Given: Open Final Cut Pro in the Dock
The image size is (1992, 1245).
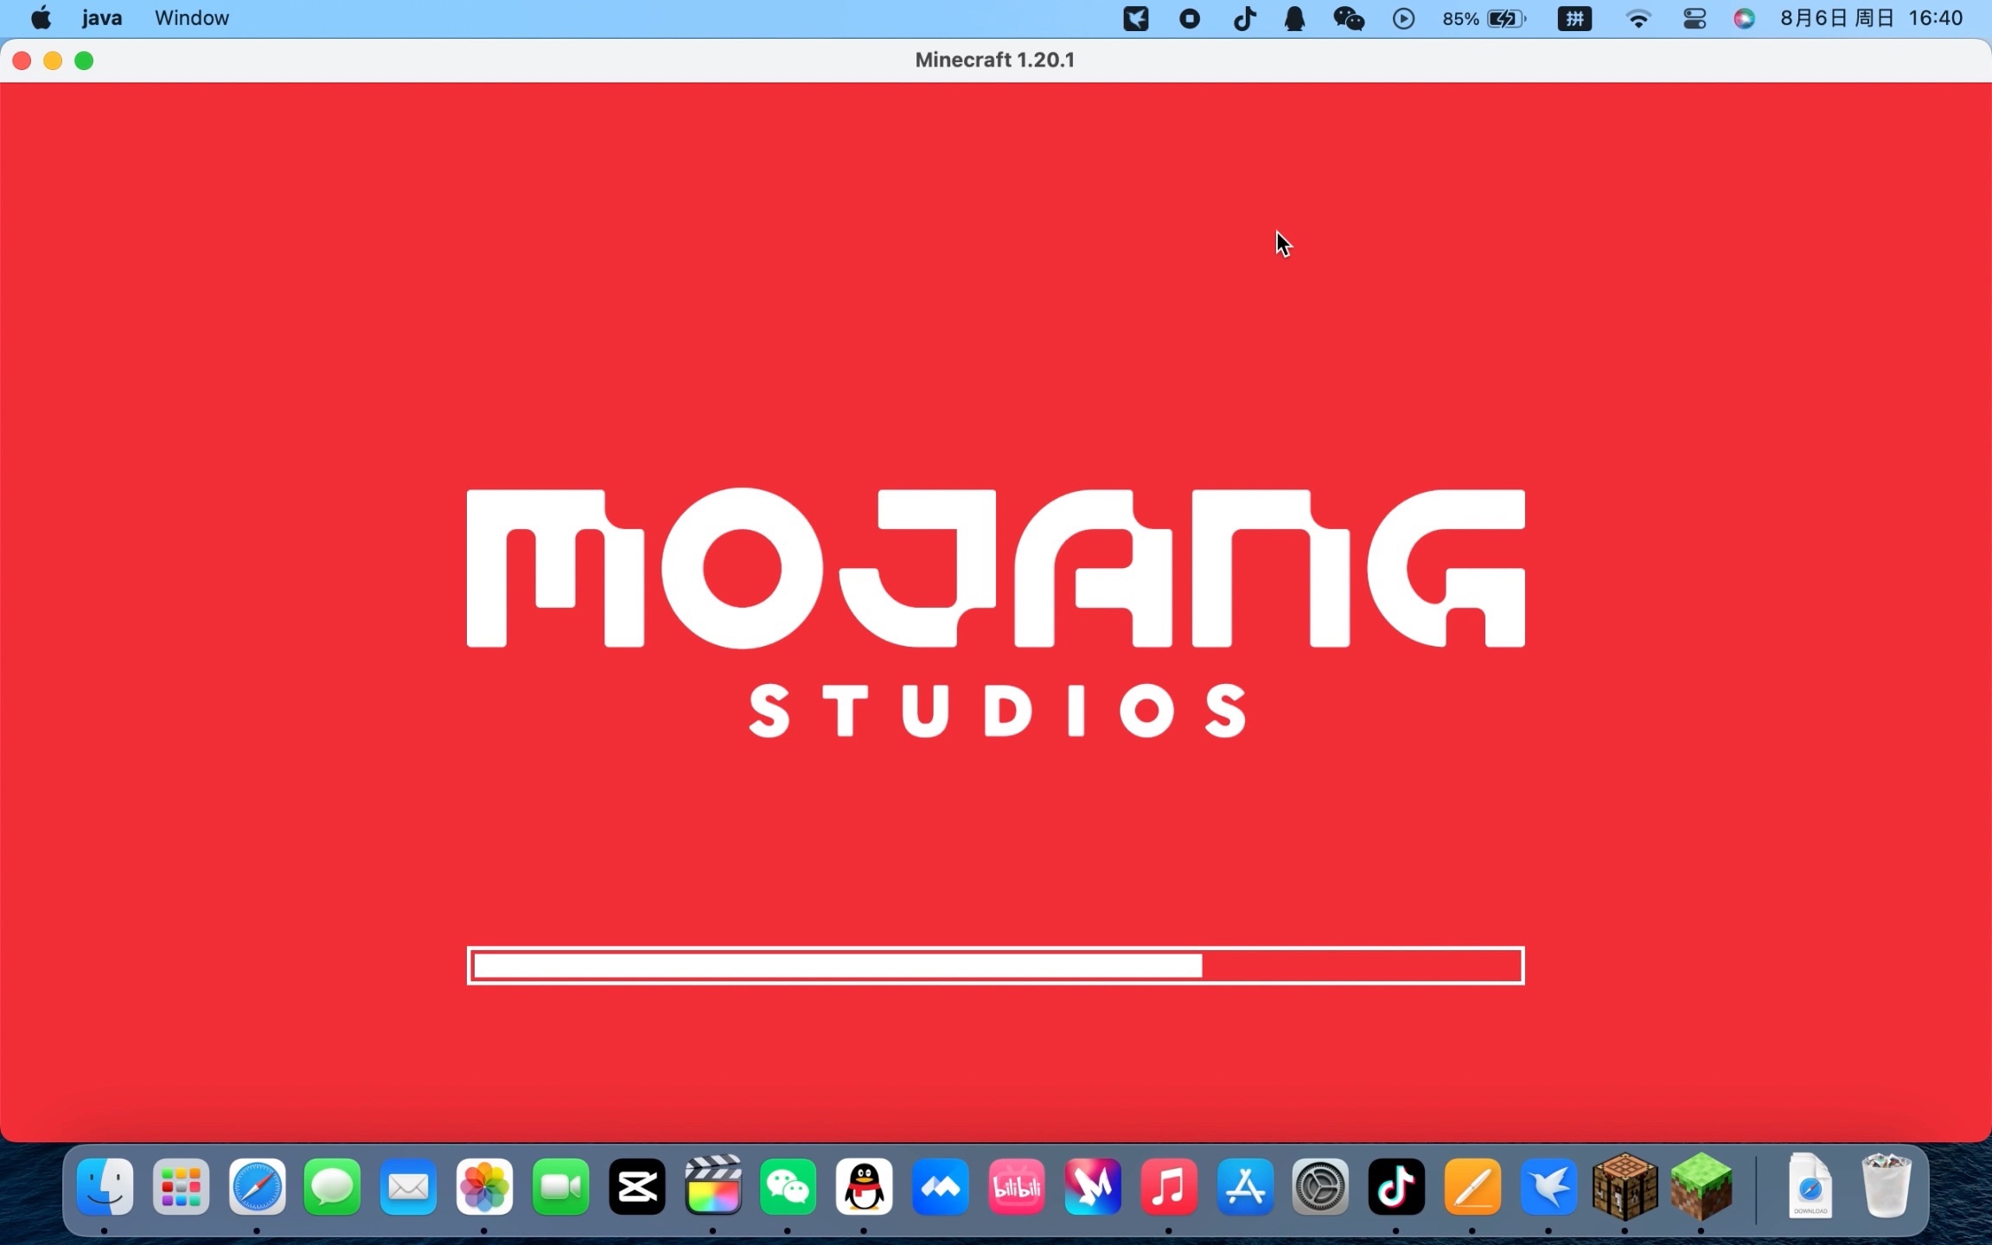Looking at the screenshot, I should 712,1186.
